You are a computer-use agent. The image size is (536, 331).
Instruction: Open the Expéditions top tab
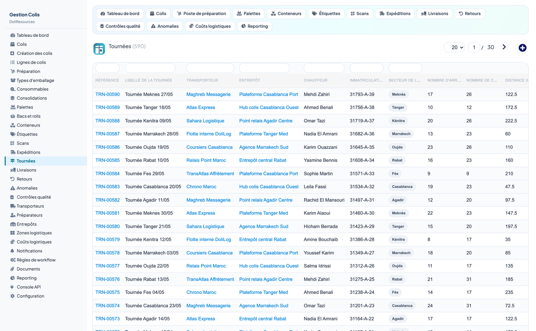[x=395, y=14]
